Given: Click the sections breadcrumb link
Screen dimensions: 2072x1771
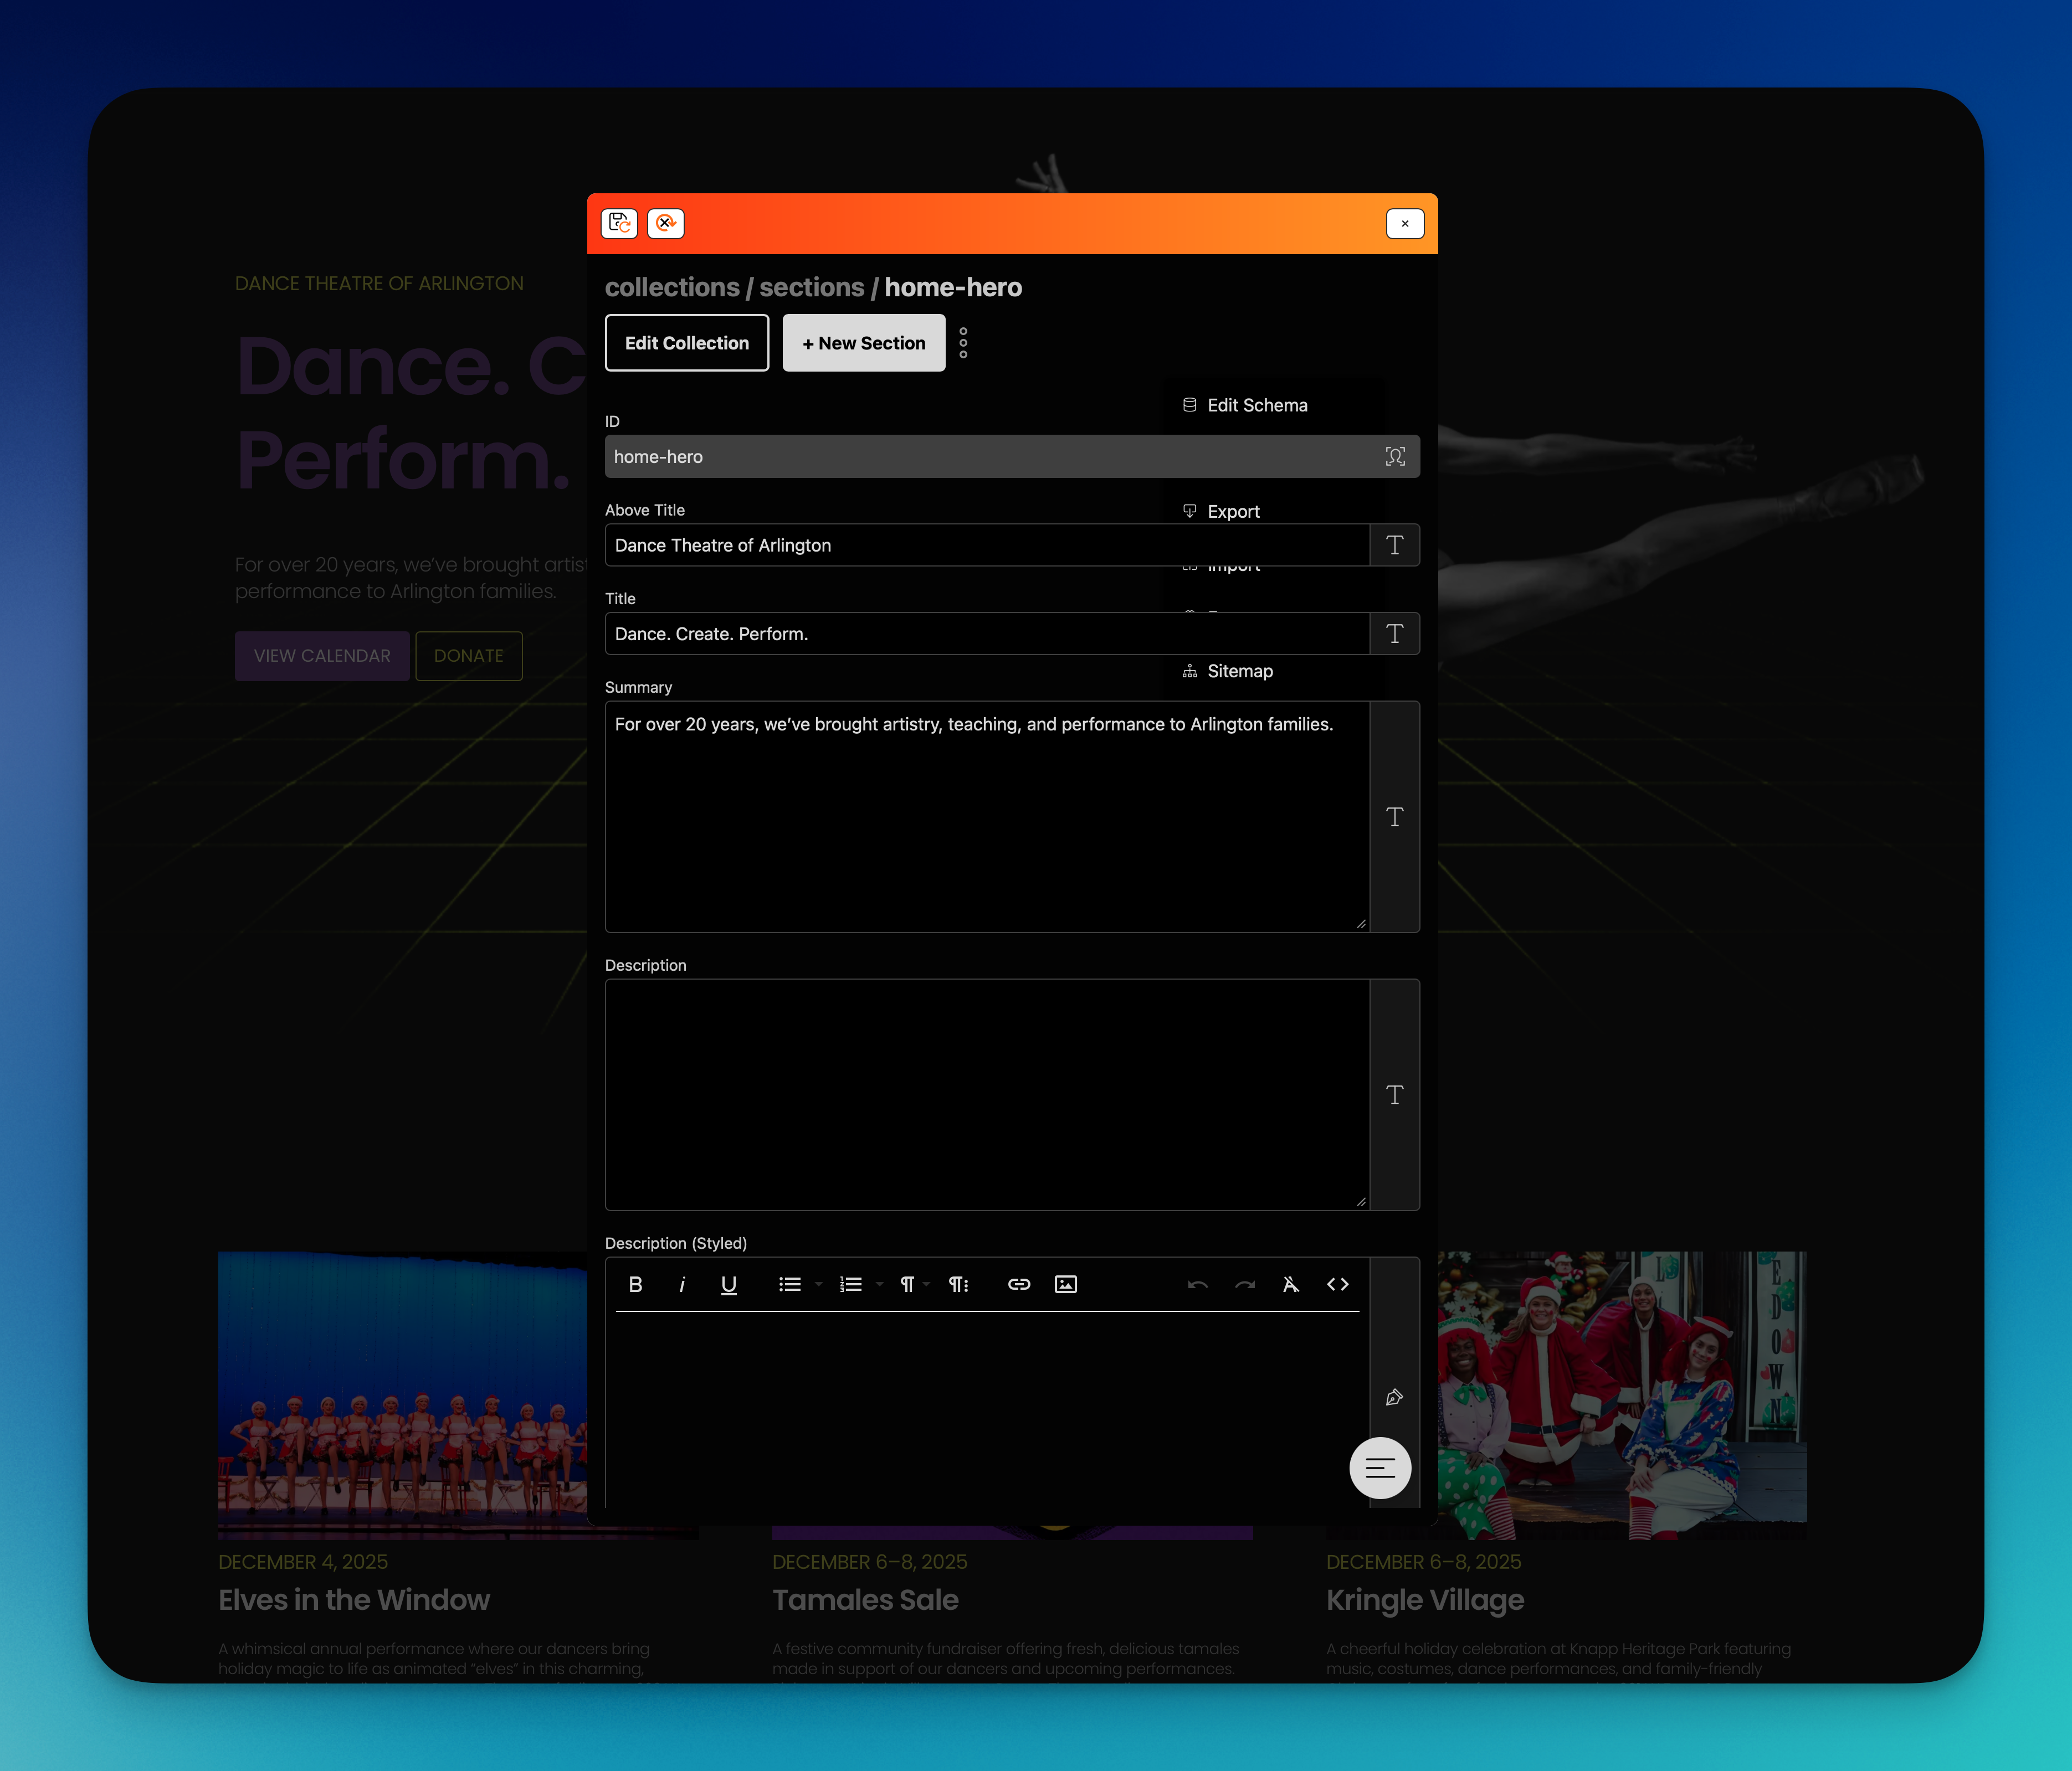Looking at the screenshot, I should (x=811, y=287).
